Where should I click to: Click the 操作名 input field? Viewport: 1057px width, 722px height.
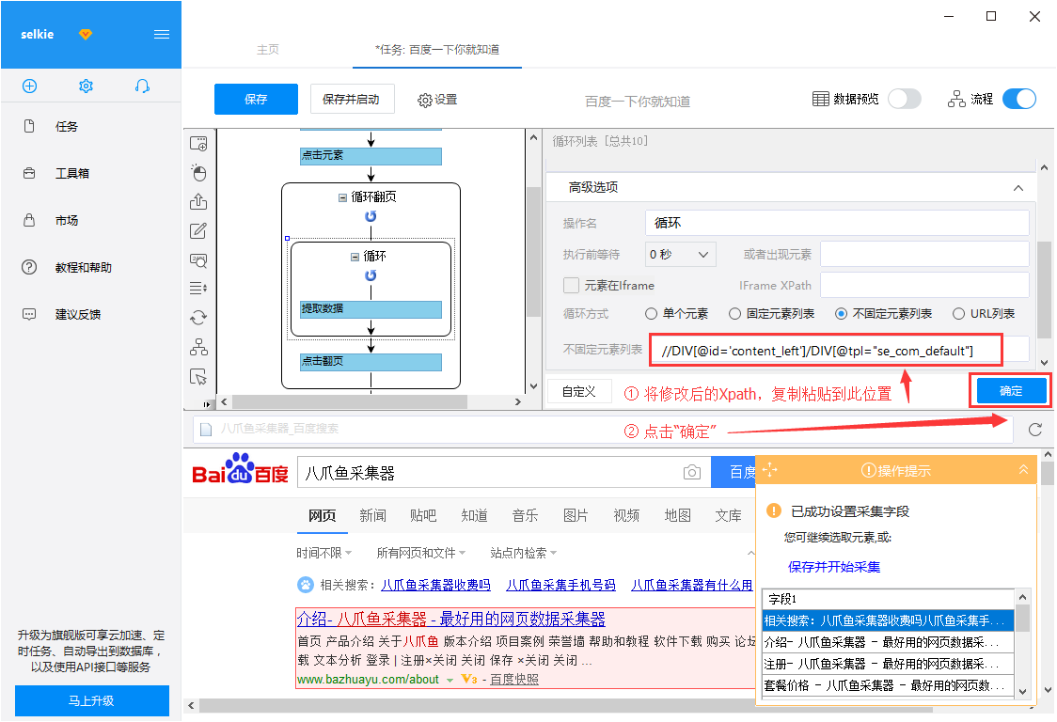pos(837,223)
